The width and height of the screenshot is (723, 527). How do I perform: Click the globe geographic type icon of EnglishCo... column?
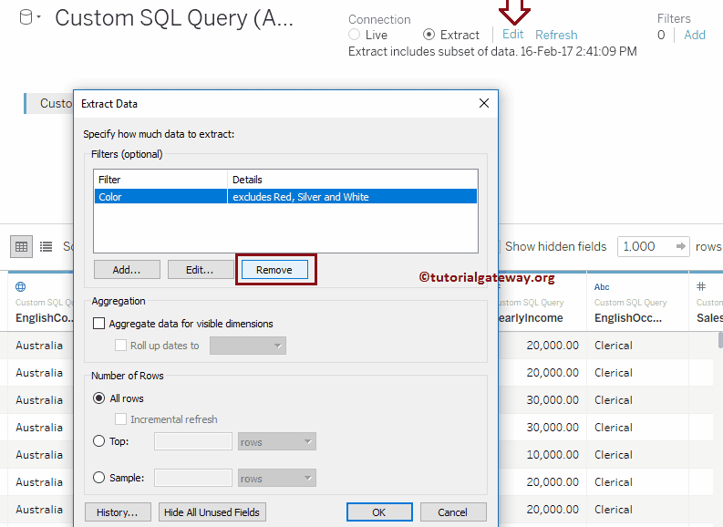click(x=20, y=287)
